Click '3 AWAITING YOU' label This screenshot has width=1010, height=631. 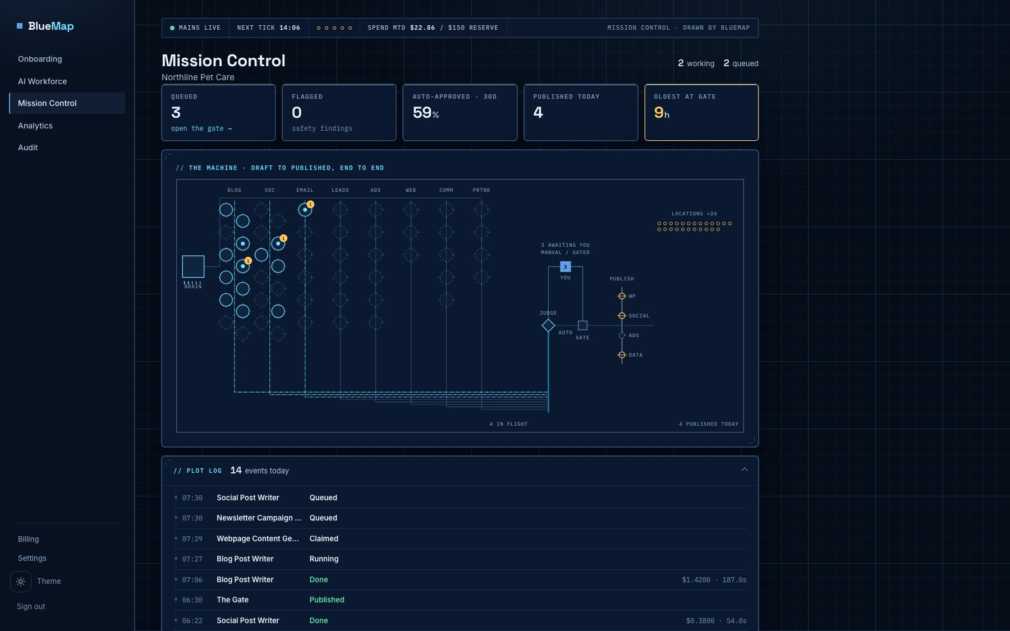pos(565,245)
